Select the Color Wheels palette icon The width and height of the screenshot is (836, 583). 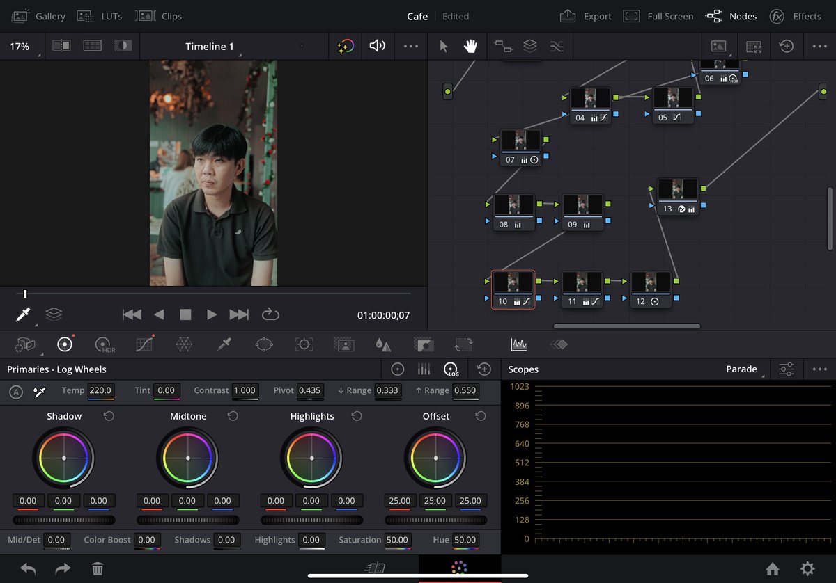[65, 344]
